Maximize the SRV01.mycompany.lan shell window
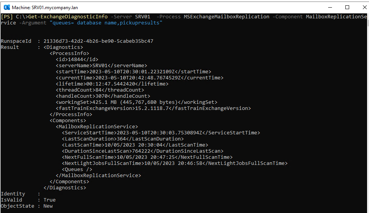The image size is (369, 213). coord(347,7)
